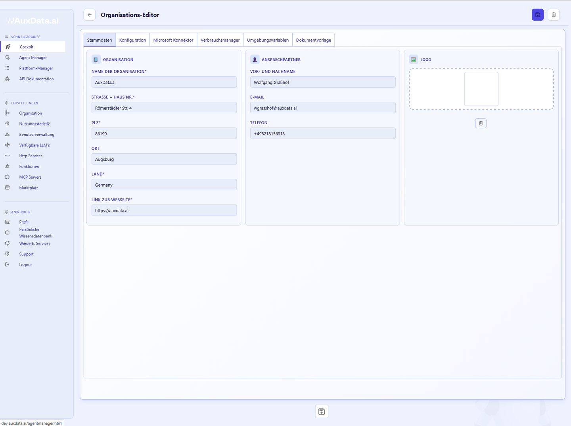Open API Dokumentation link
The width and height of the screenshot is (571, 426).
(x=36, y=79)
